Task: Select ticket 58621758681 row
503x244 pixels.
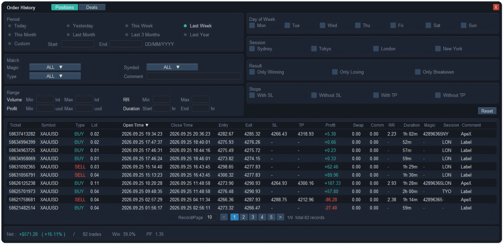Action: pos(252,200)
